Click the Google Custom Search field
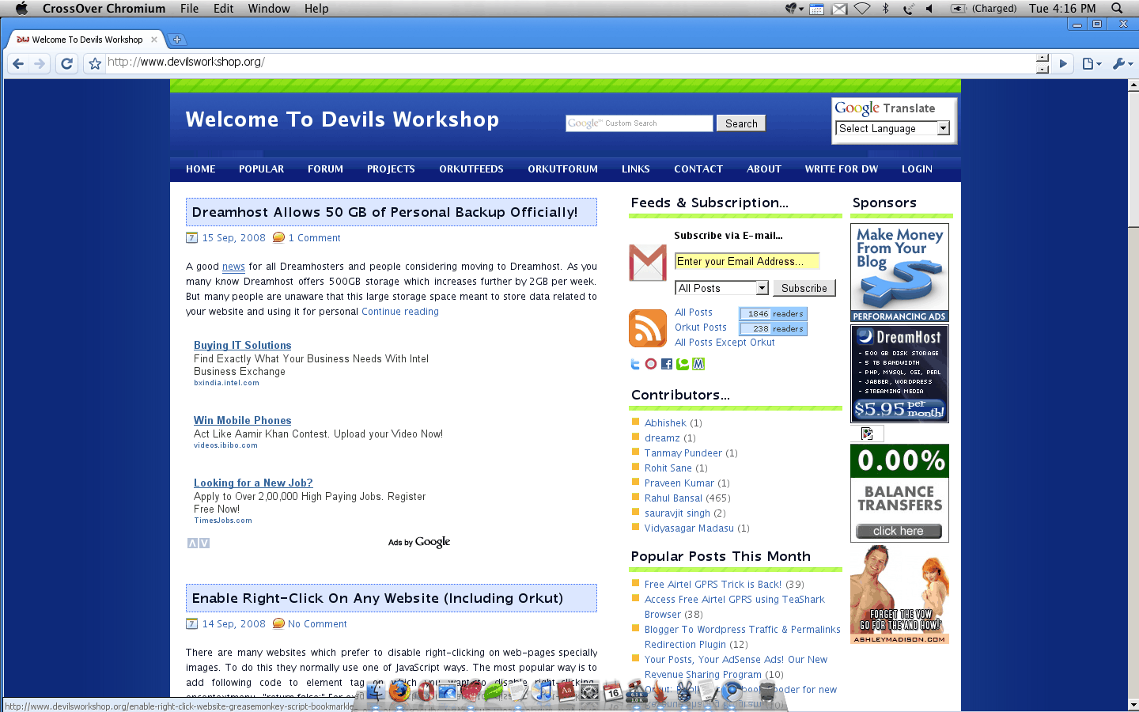The height and width of the screenshot is (712, 1139). 639,123
